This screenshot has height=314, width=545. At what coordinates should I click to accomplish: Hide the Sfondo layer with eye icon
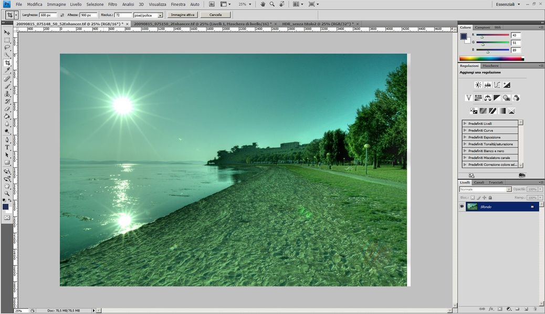(462, 207)
